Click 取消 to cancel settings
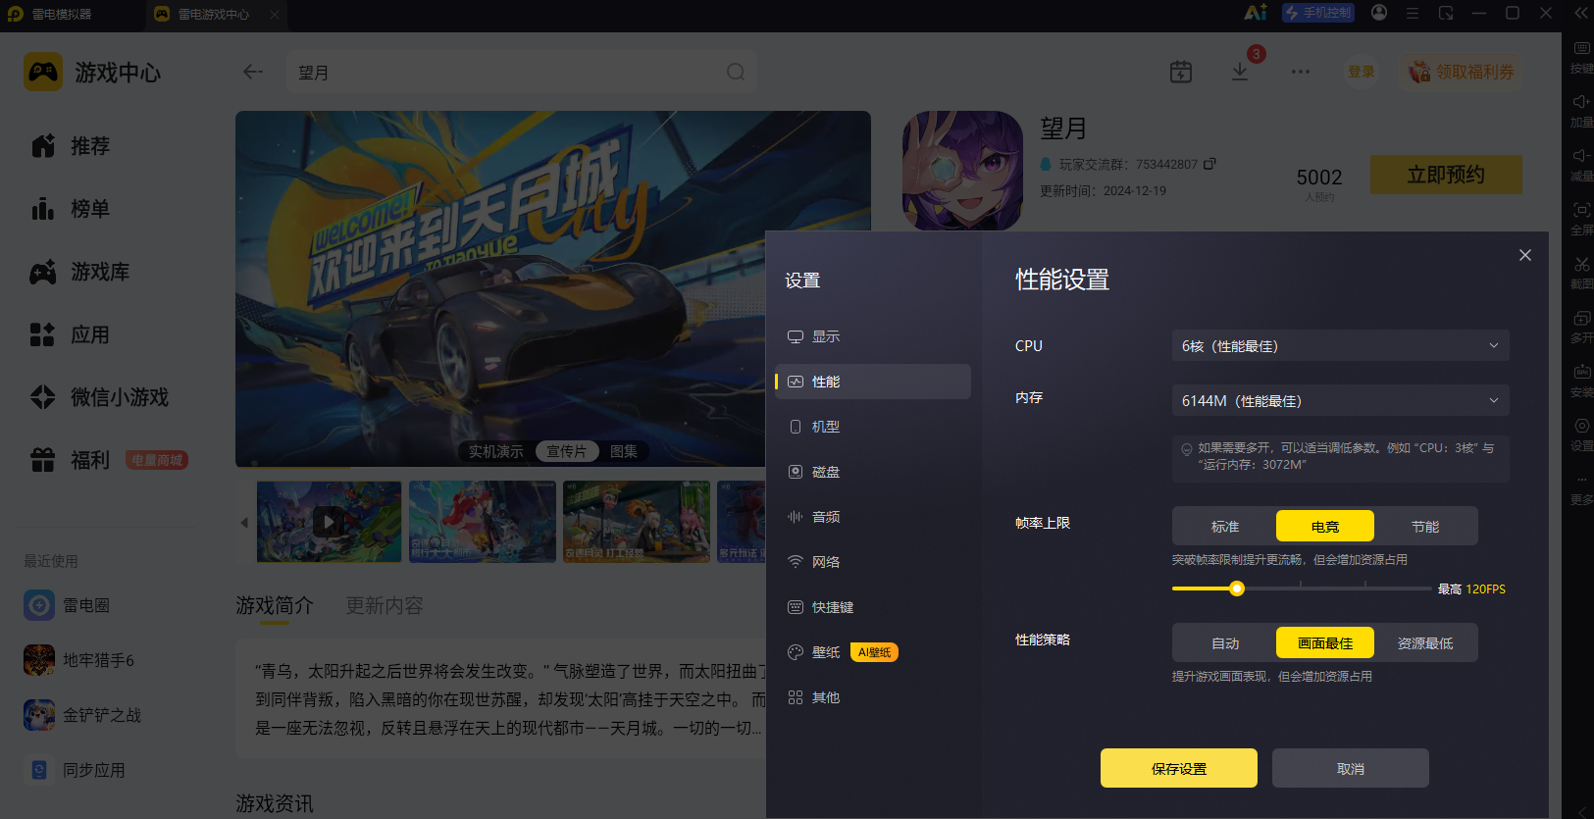Image resolution: width=1594 pixels, height=819 pixels. (1351, 768)
